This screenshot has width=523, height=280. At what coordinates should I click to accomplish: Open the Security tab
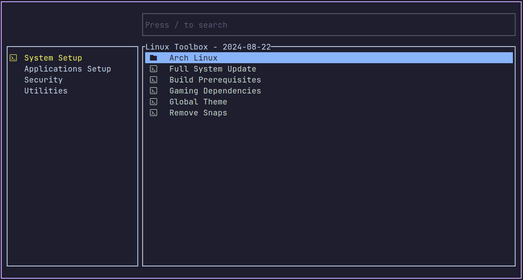(44, 80)
